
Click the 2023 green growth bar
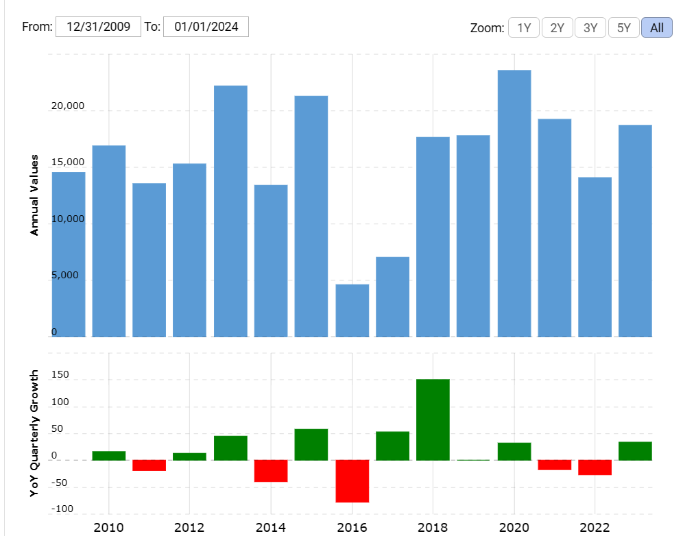point(635,451)
